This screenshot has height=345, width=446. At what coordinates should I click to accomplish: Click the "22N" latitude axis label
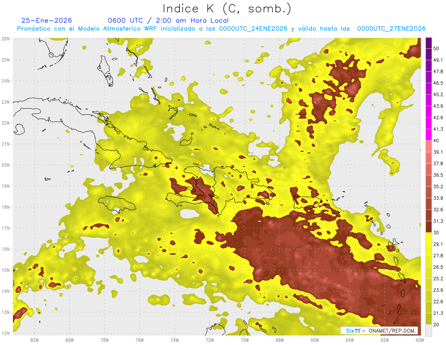coord(6,123)
